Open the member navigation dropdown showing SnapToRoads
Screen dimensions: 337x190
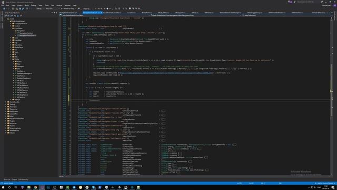(x=286, y=15)
